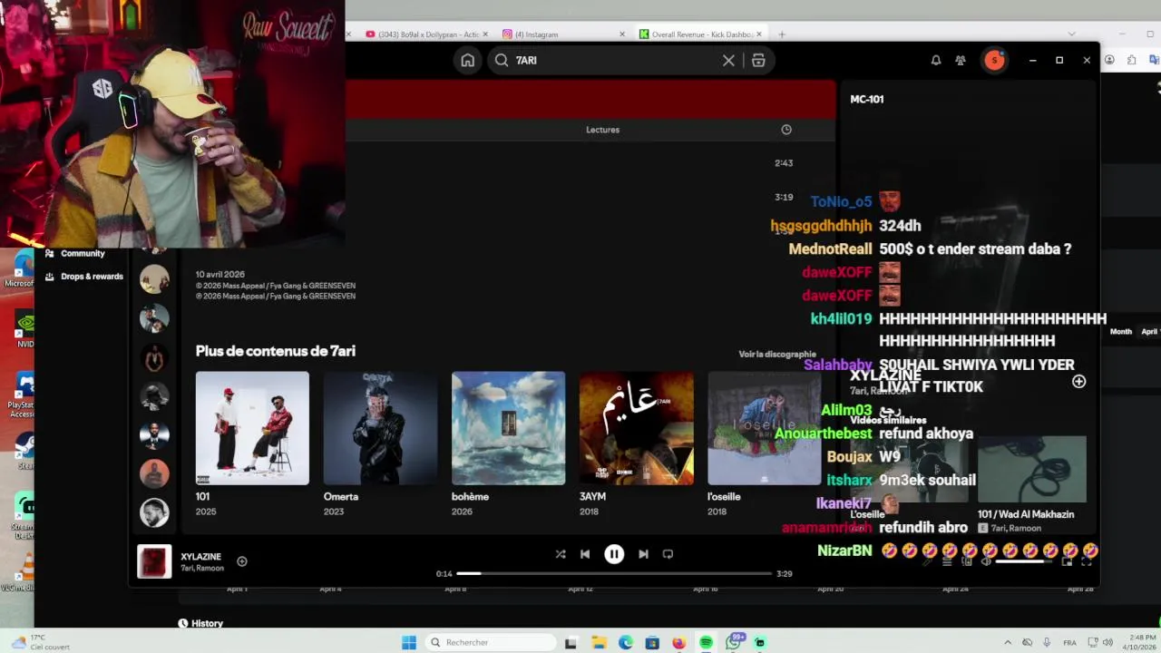Open l'oseille album cover
The width and height of the screenshot is (1161, 653).
pyautogui.click(x=765, y=428)
